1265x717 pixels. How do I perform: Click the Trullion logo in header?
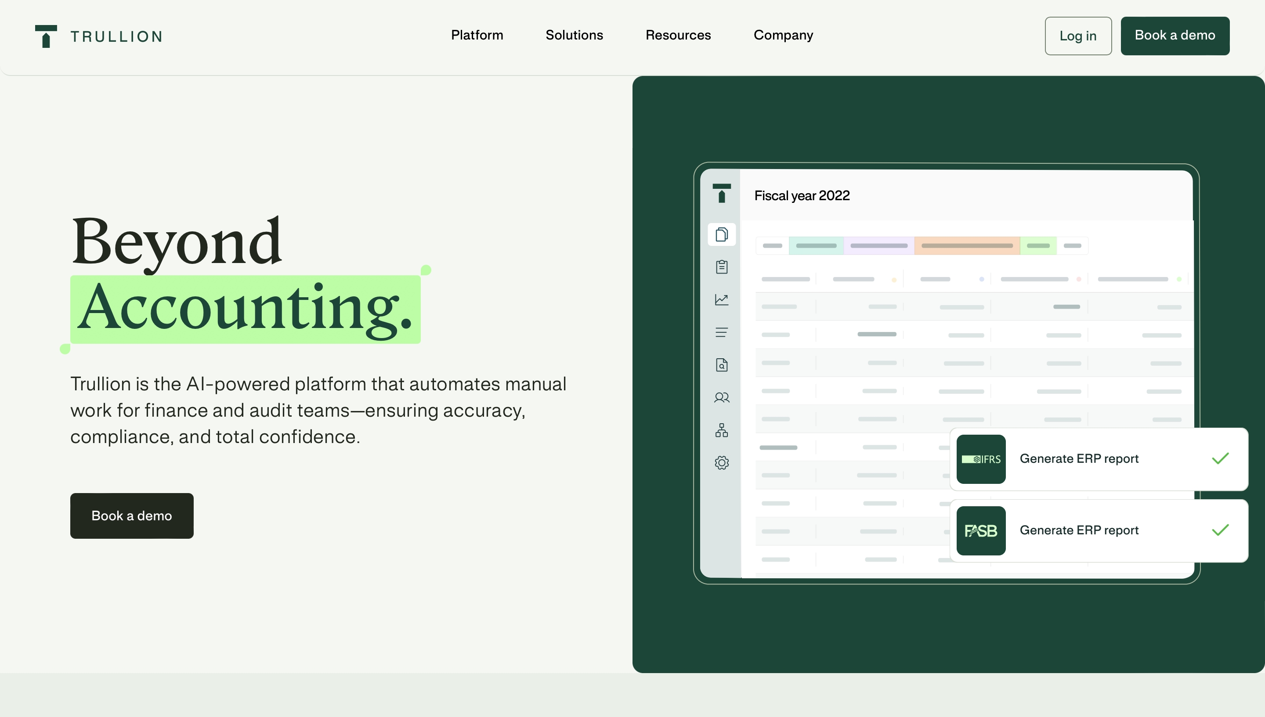(x=98, y=36)
